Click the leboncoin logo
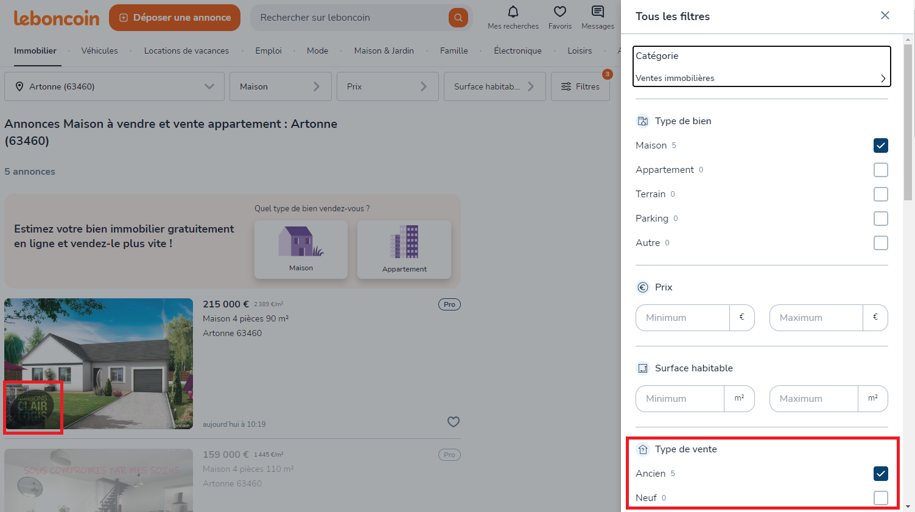Viewport: 915px width, 512px height. click(57, 18)
